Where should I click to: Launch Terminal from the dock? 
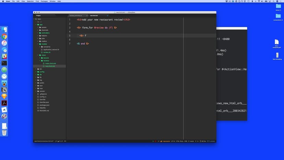(x=4, y=63)
